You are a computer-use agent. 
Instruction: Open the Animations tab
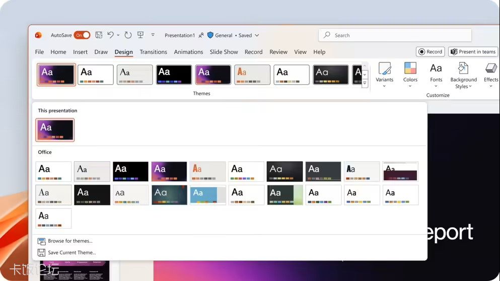click(x=188, y=52)
